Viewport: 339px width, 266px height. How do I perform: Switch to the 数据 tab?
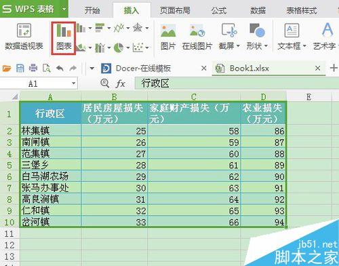click(258, 10)
